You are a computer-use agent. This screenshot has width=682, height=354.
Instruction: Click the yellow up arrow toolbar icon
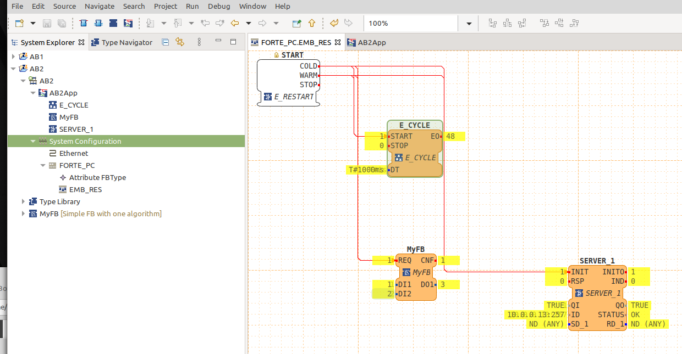[x=312, y=23]
